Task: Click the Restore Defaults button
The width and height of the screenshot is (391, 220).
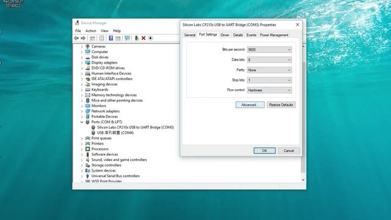Action: [x=281, y=105]
